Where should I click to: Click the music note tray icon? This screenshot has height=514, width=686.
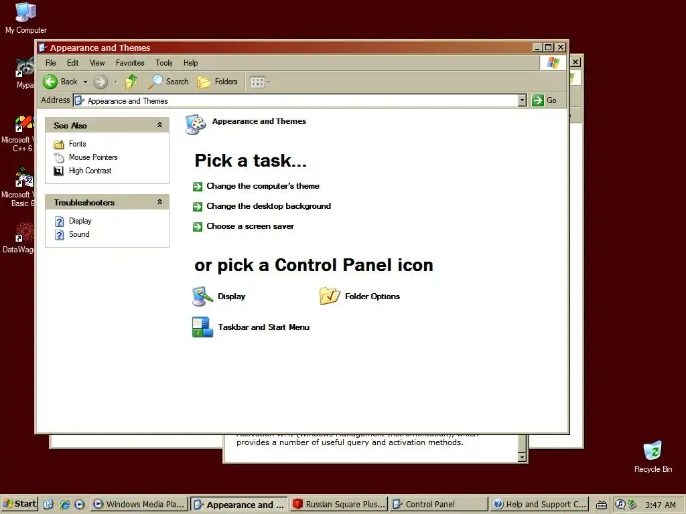[x=620, y=505]
